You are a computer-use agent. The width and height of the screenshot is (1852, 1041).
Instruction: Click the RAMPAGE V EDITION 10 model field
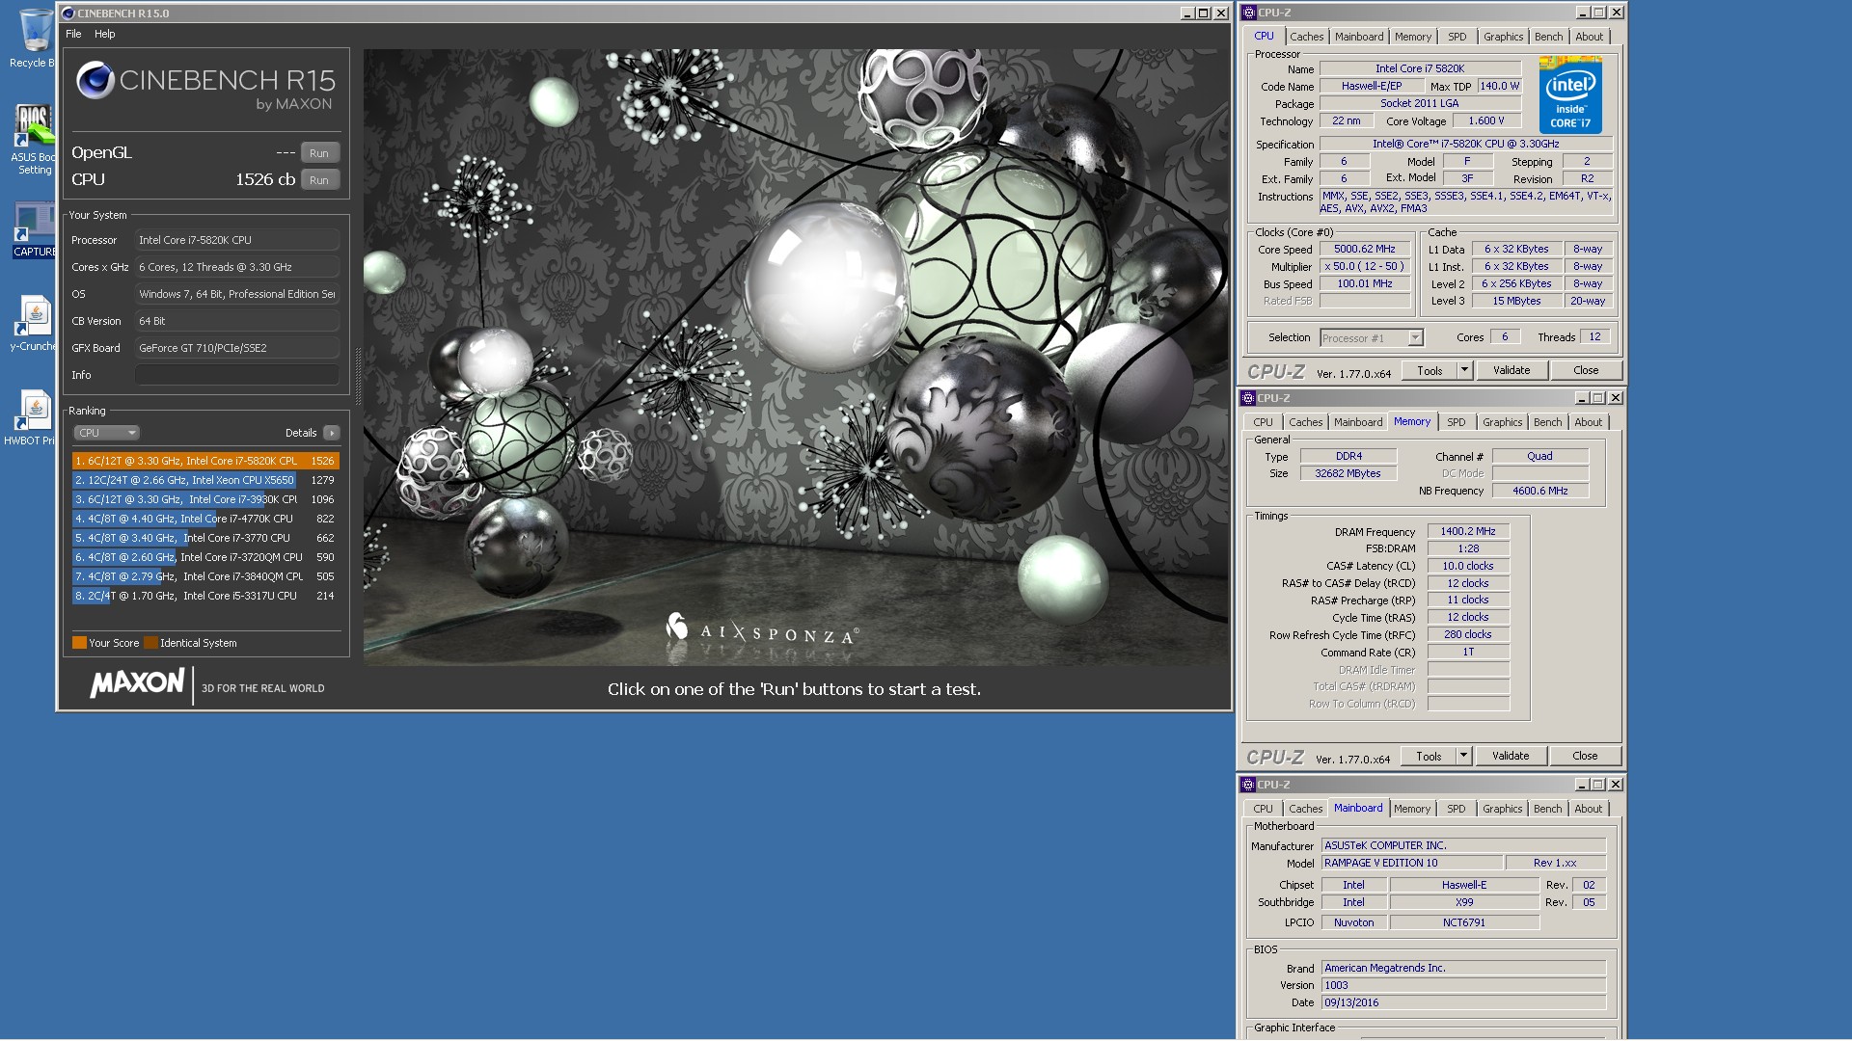[x=1410, y=863]
